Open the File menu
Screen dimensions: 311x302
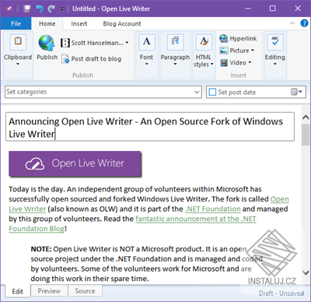(16, 23)
